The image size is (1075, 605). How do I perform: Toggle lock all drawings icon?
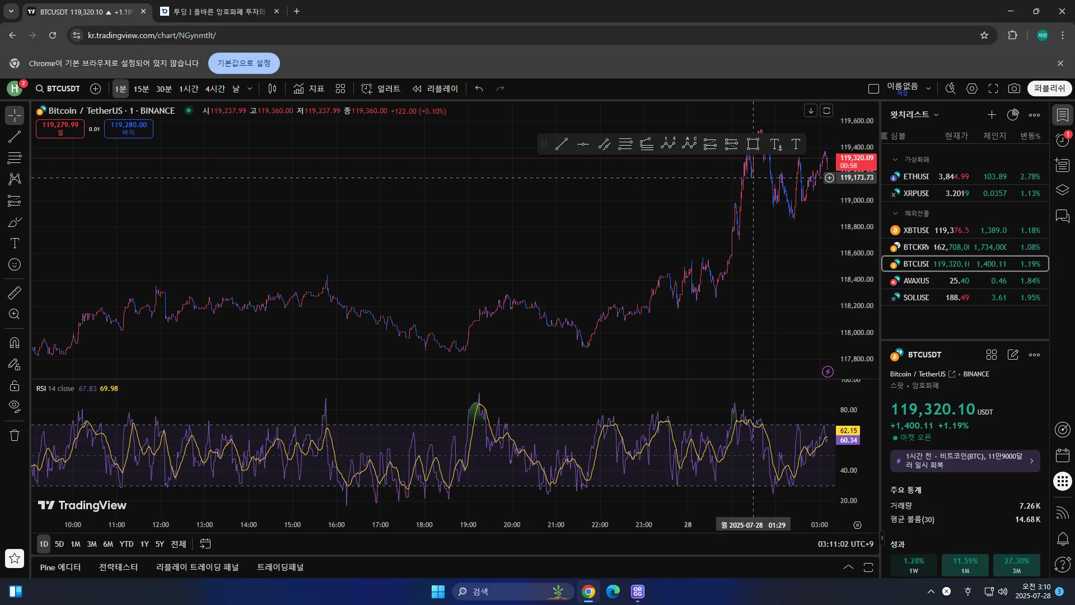click(x=15, y=385)
